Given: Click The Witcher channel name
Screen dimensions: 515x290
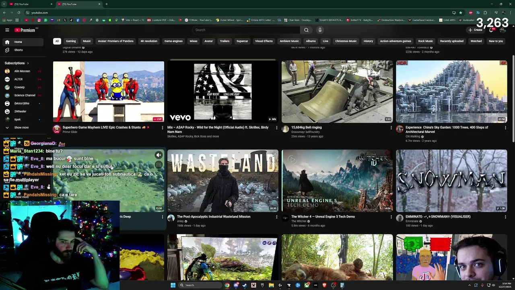Looking at the screenshot, I should click(299, 221).
